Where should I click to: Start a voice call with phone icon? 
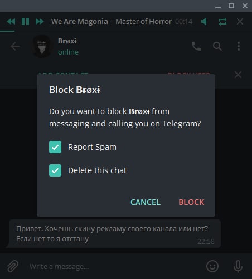pos(196,46)
